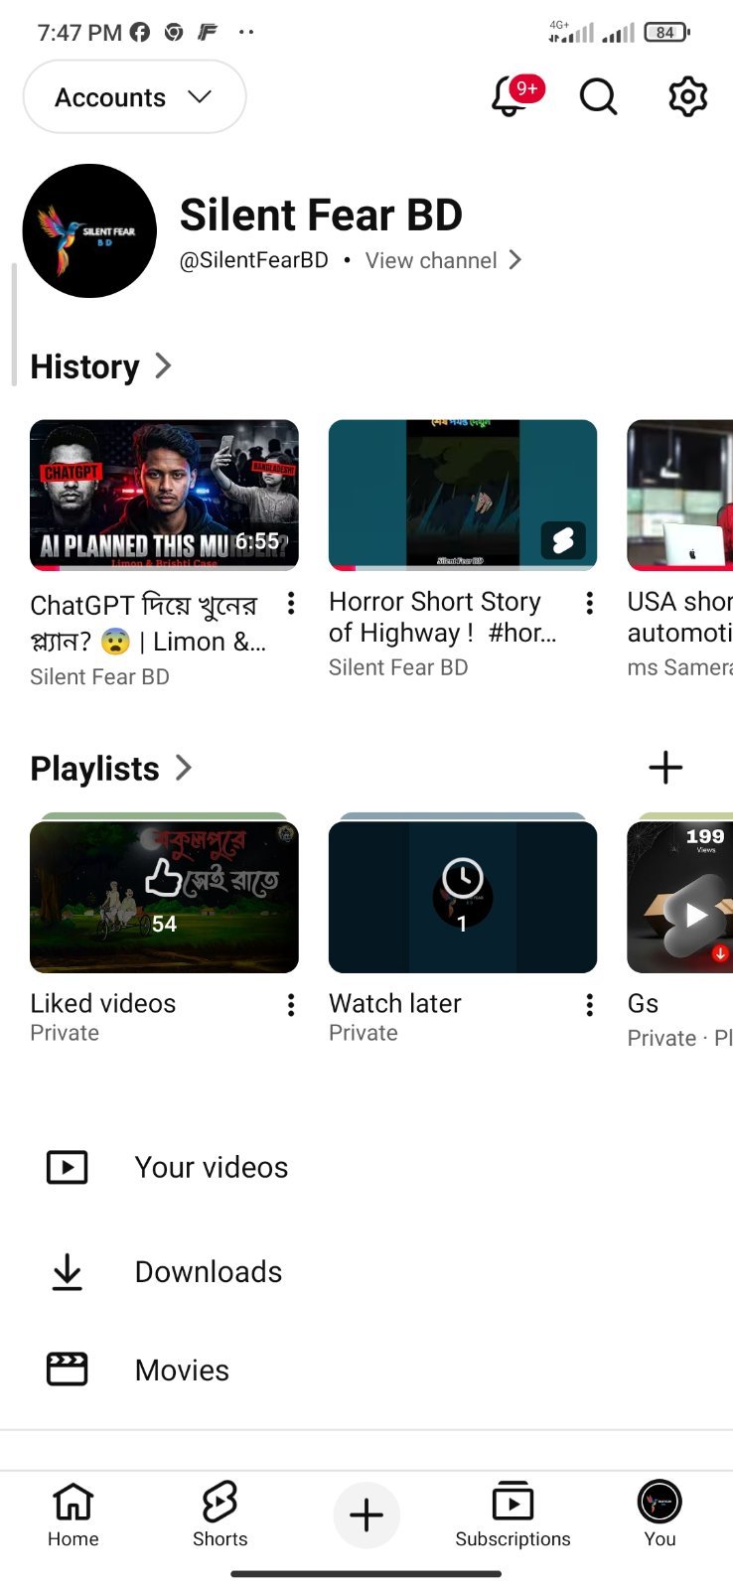
Task: Tap the '@SilentFearBD' handle
Action: coord(253,260)
